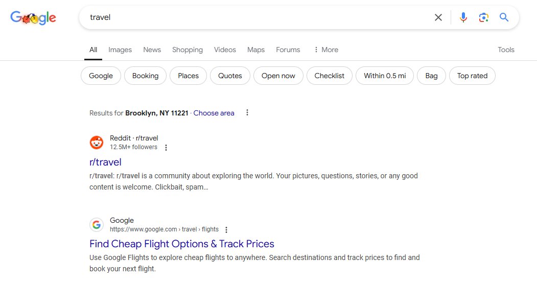Viewport: 537px width, 283px height.
Task: Click the Choose area link
Action: coord(214,113)
